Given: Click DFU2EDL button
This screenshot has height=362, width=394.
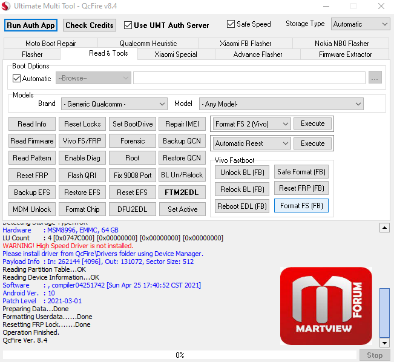Looking at the screenshot, I should [x=133, y=209].
